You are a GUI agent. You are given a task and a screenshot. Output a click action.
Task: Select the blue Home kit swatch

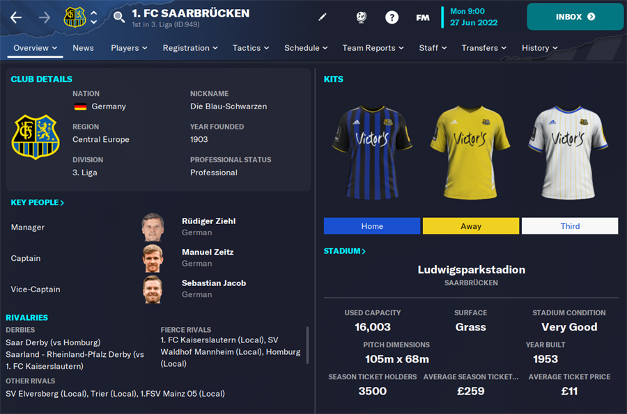372,226
